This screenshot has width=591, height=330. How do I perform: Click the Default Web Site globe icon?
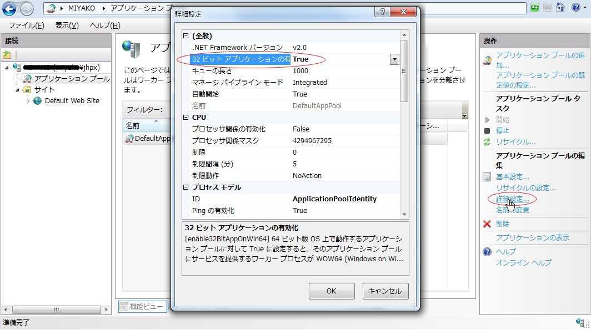37,101
